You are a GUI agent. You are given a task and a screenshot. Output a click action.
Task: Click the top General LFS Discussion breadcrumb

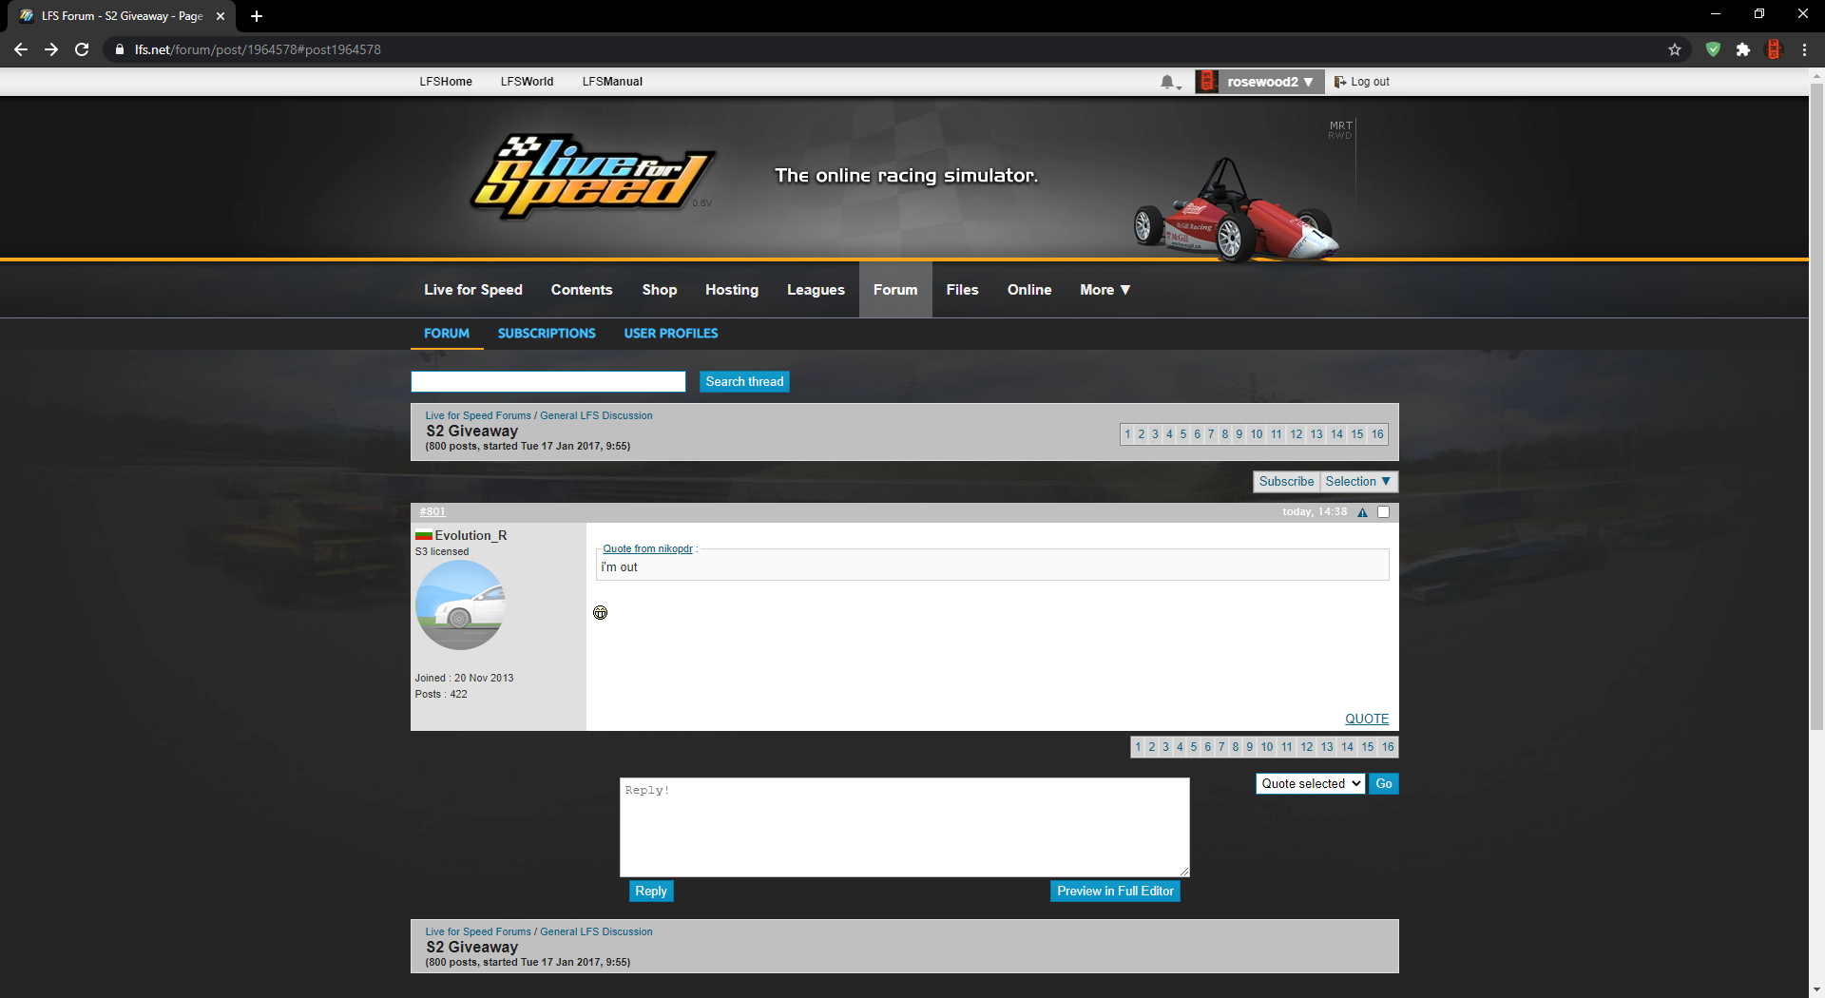pos(596,416)
